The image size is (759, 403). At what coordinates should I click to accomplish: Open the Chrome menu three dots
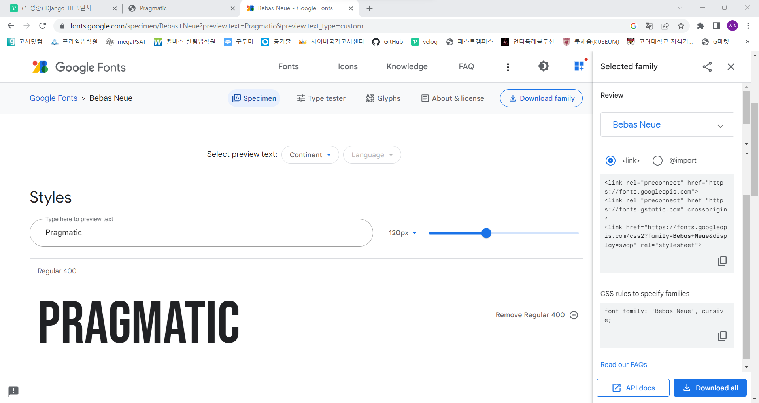coord(748,26)
